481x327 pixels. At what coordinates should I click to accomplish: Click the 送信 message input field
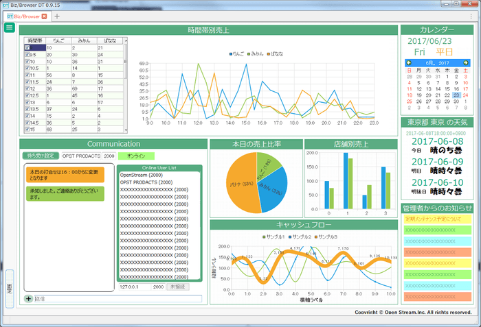click(x=117, y=299)
